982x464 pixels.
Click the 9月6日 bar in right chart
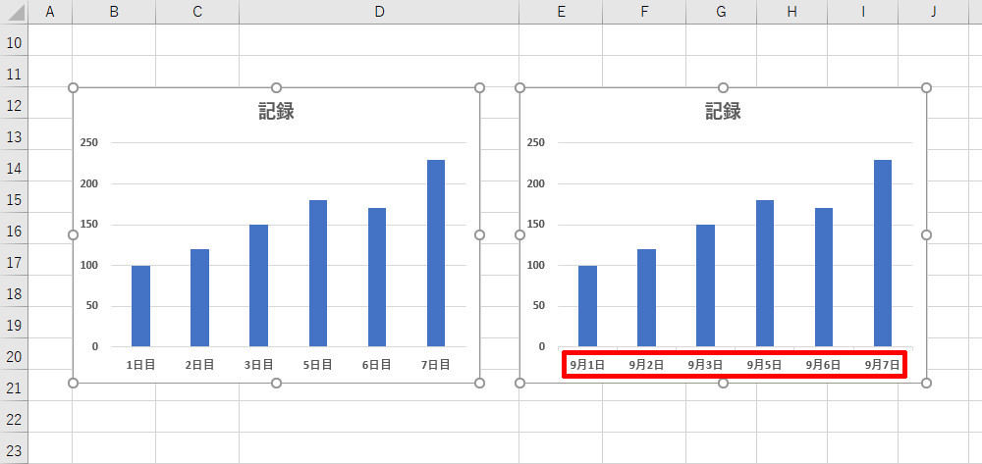pos(824,277)
